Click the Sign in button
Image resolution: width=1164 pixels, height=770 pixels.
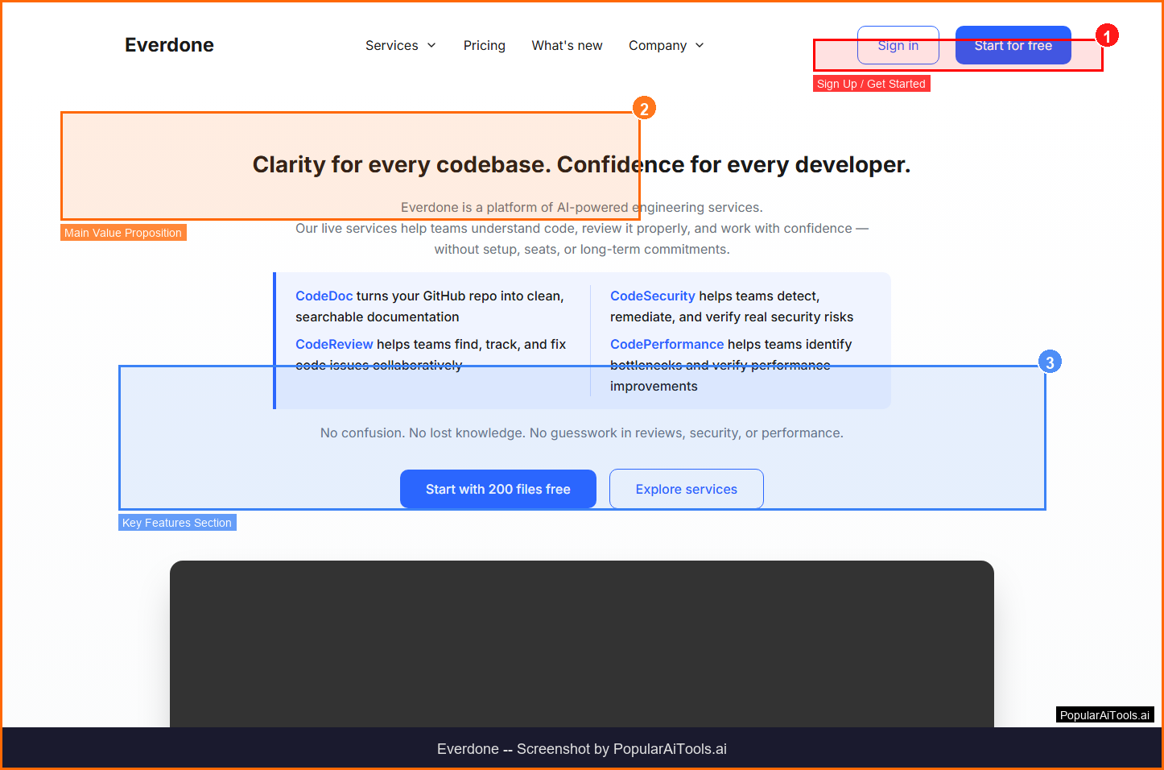(898, 45)
